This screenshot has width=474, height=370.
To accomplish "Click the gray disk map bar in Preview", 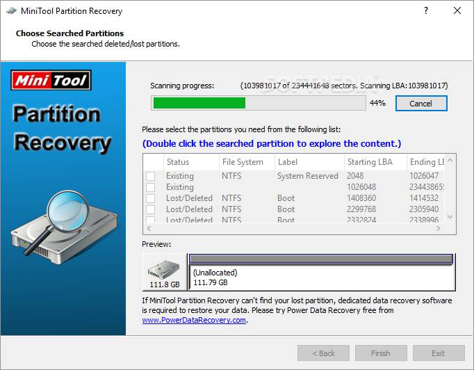I will point(320,259).
